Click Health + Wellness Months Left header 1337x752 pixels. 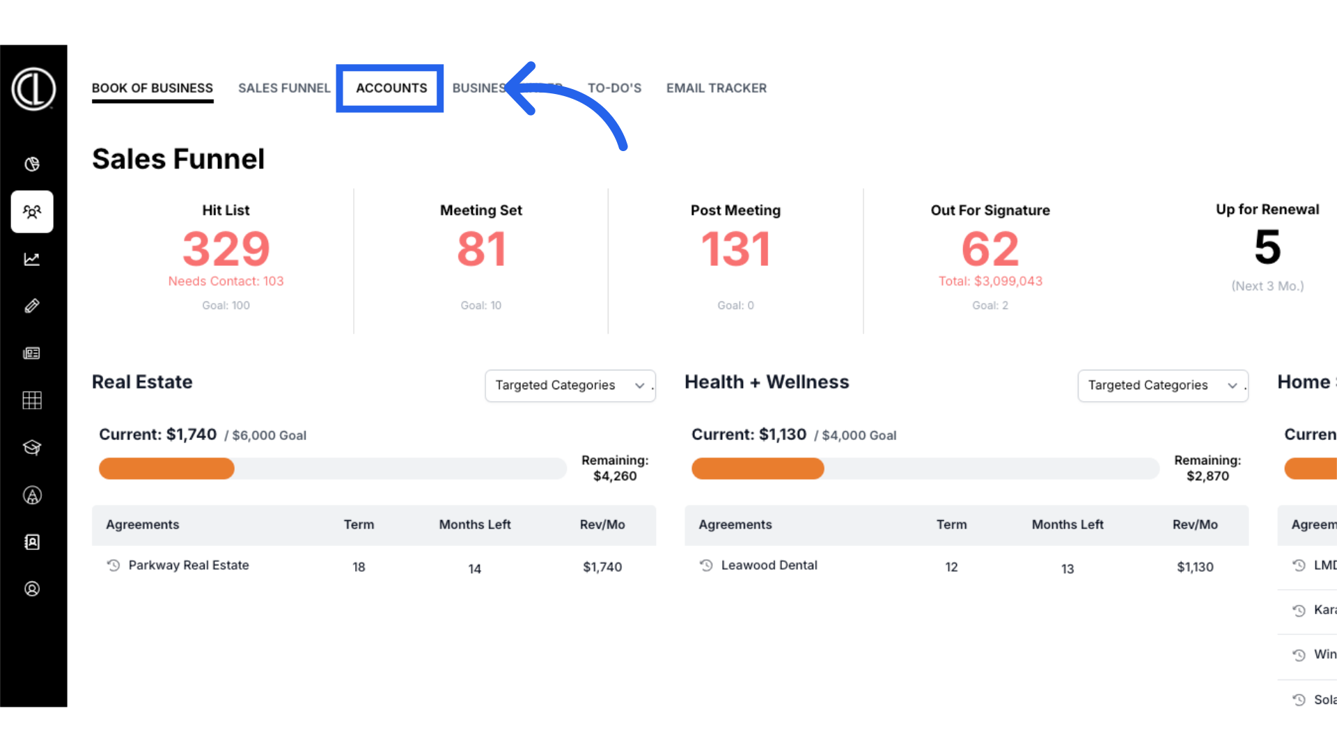[1068, 525]
